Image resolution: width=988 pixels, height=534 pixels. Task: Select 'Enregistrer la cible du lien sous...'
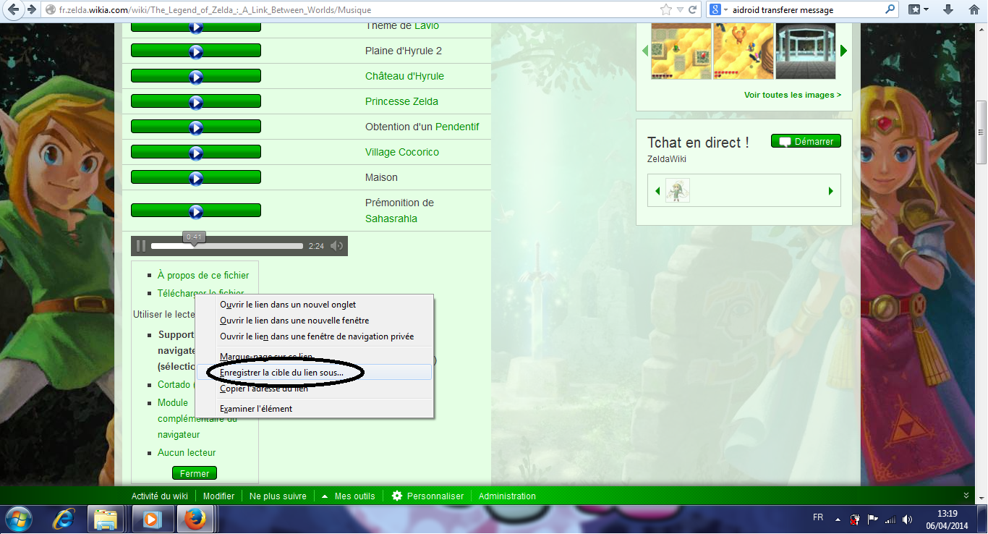point(281,372)
